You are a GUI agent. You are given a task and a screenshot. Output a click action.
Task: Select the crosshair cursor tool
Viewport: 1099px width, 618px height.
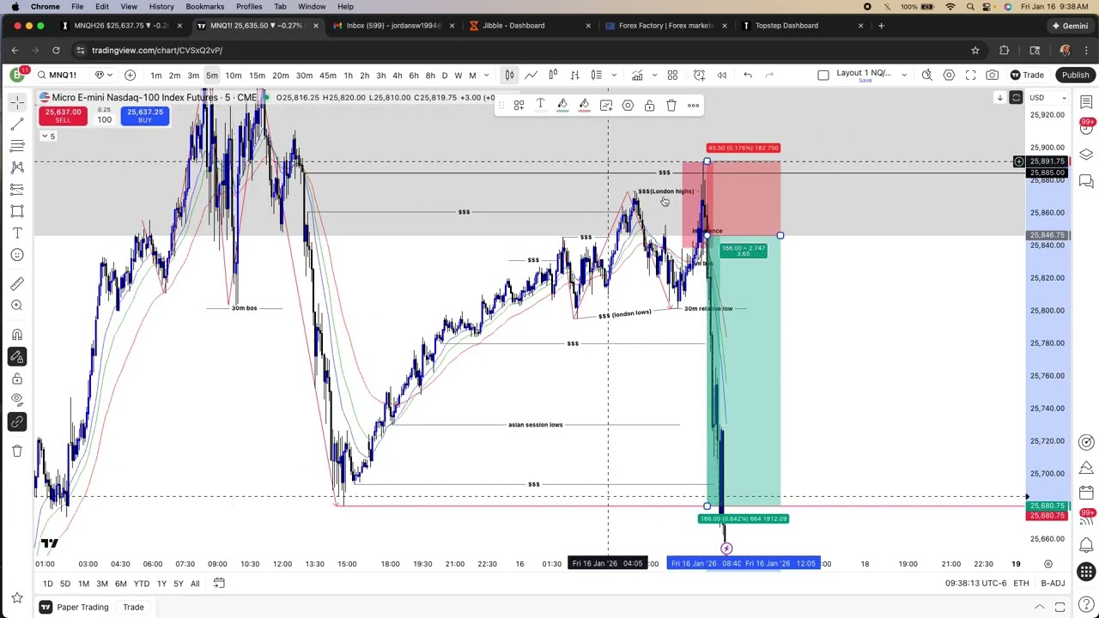[x=17, y=103]
